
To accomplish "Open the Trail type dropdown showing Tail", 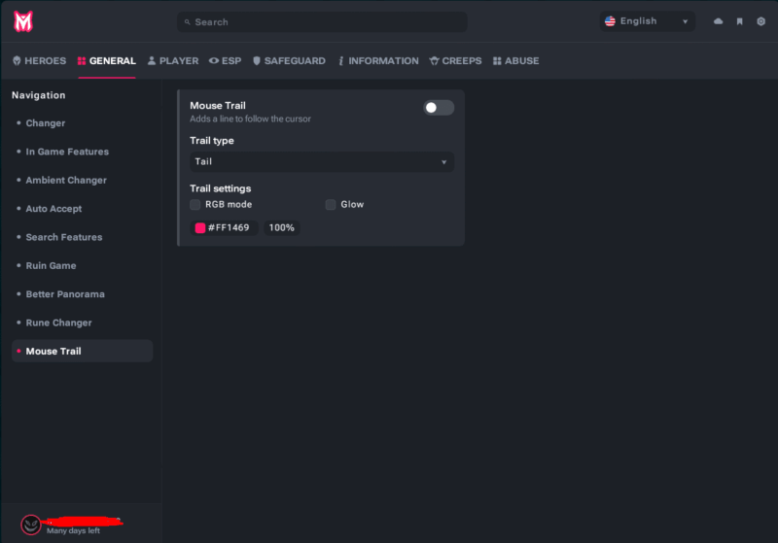I will click(x=322, y=162).
